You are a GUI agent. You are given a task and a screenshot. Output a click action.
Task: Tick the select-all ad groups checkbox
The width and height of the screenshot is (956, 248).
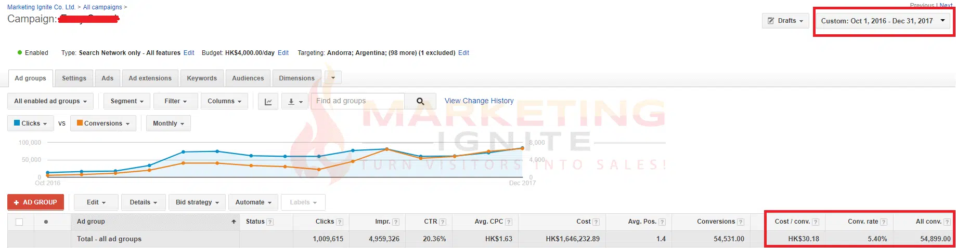pyautogui.click(x=19, y=222)
